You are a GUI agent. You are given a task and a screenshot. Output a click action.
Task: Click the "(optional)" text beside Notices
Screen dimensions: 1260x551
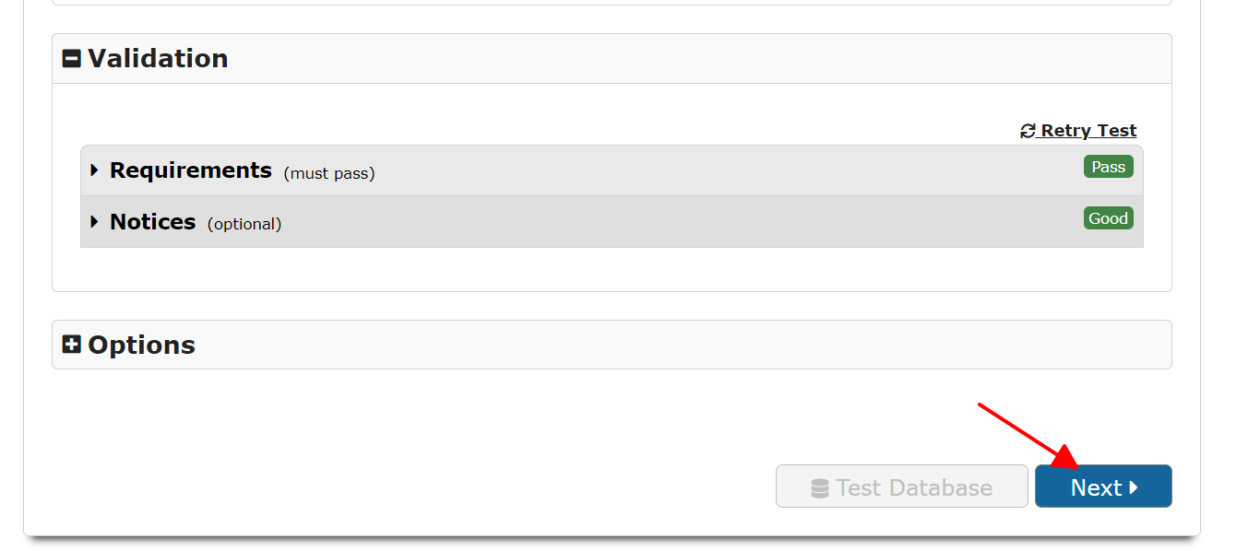tap(244, 224)
